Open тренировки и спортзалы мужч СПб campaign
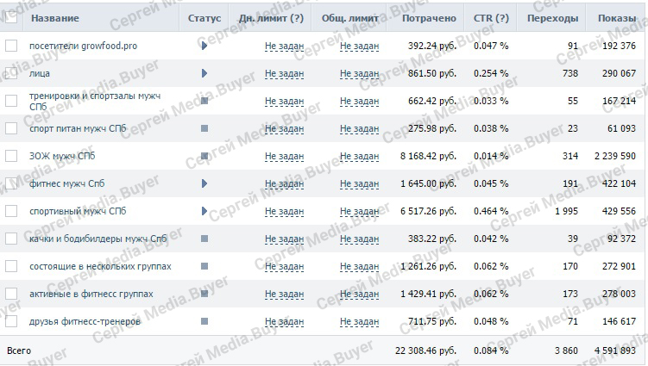Image resolution: width=648 pixels, height=366 pixels. (x=95, y=101)
